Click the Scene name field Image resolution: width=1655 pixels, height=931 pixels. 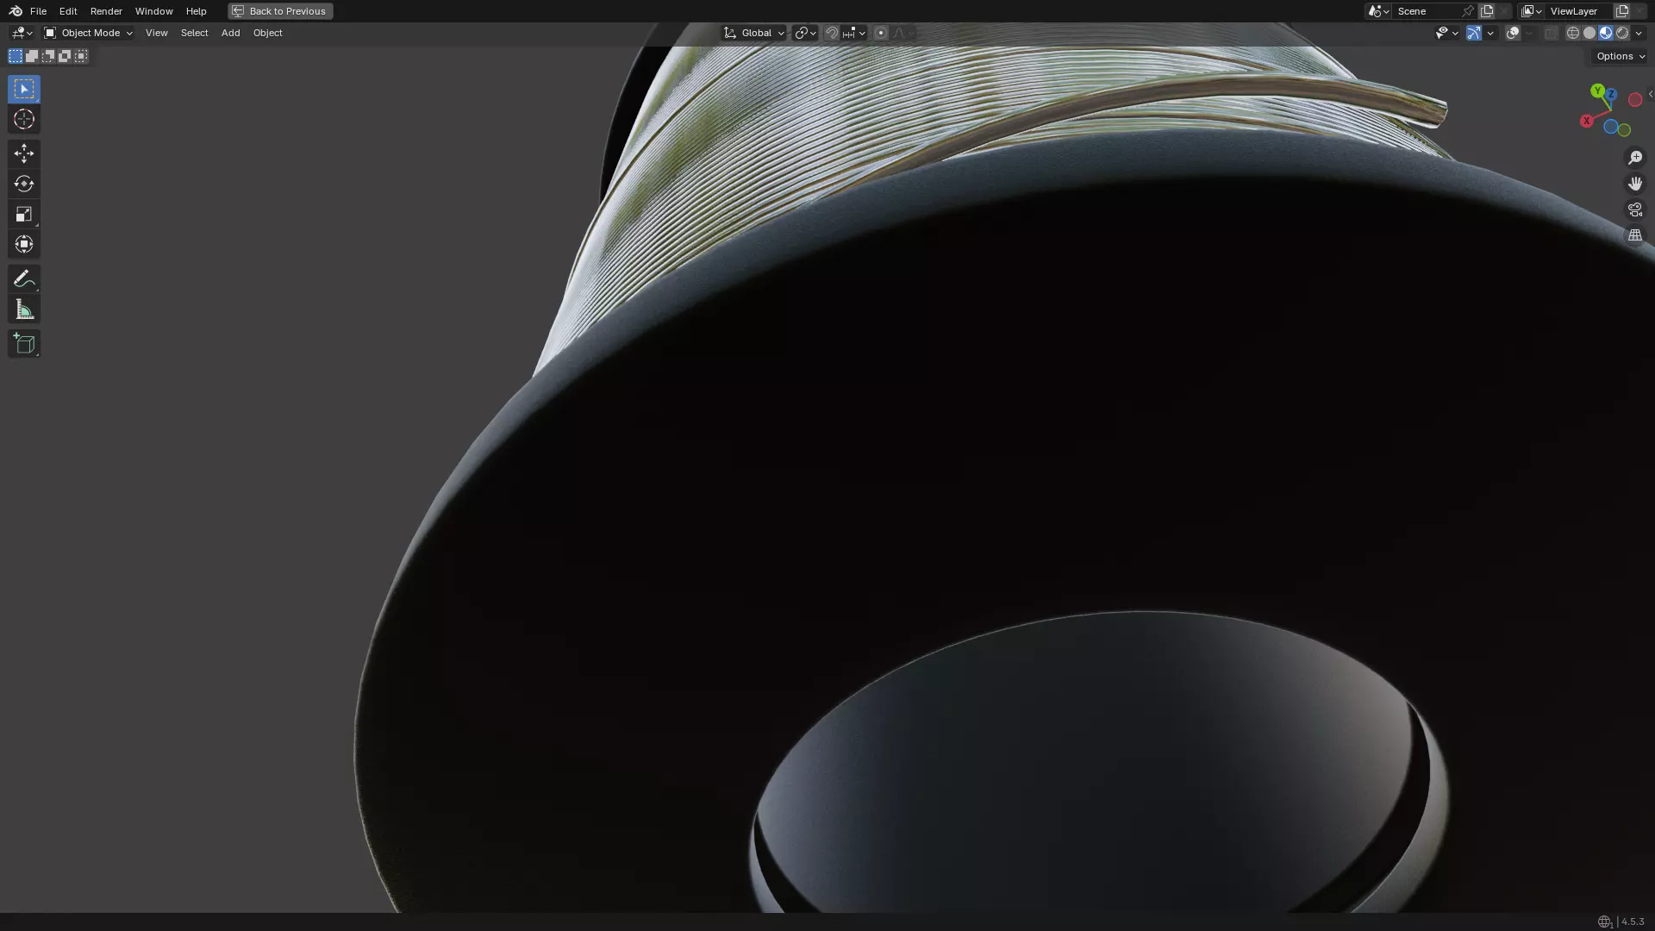(x=1427, y=11)
